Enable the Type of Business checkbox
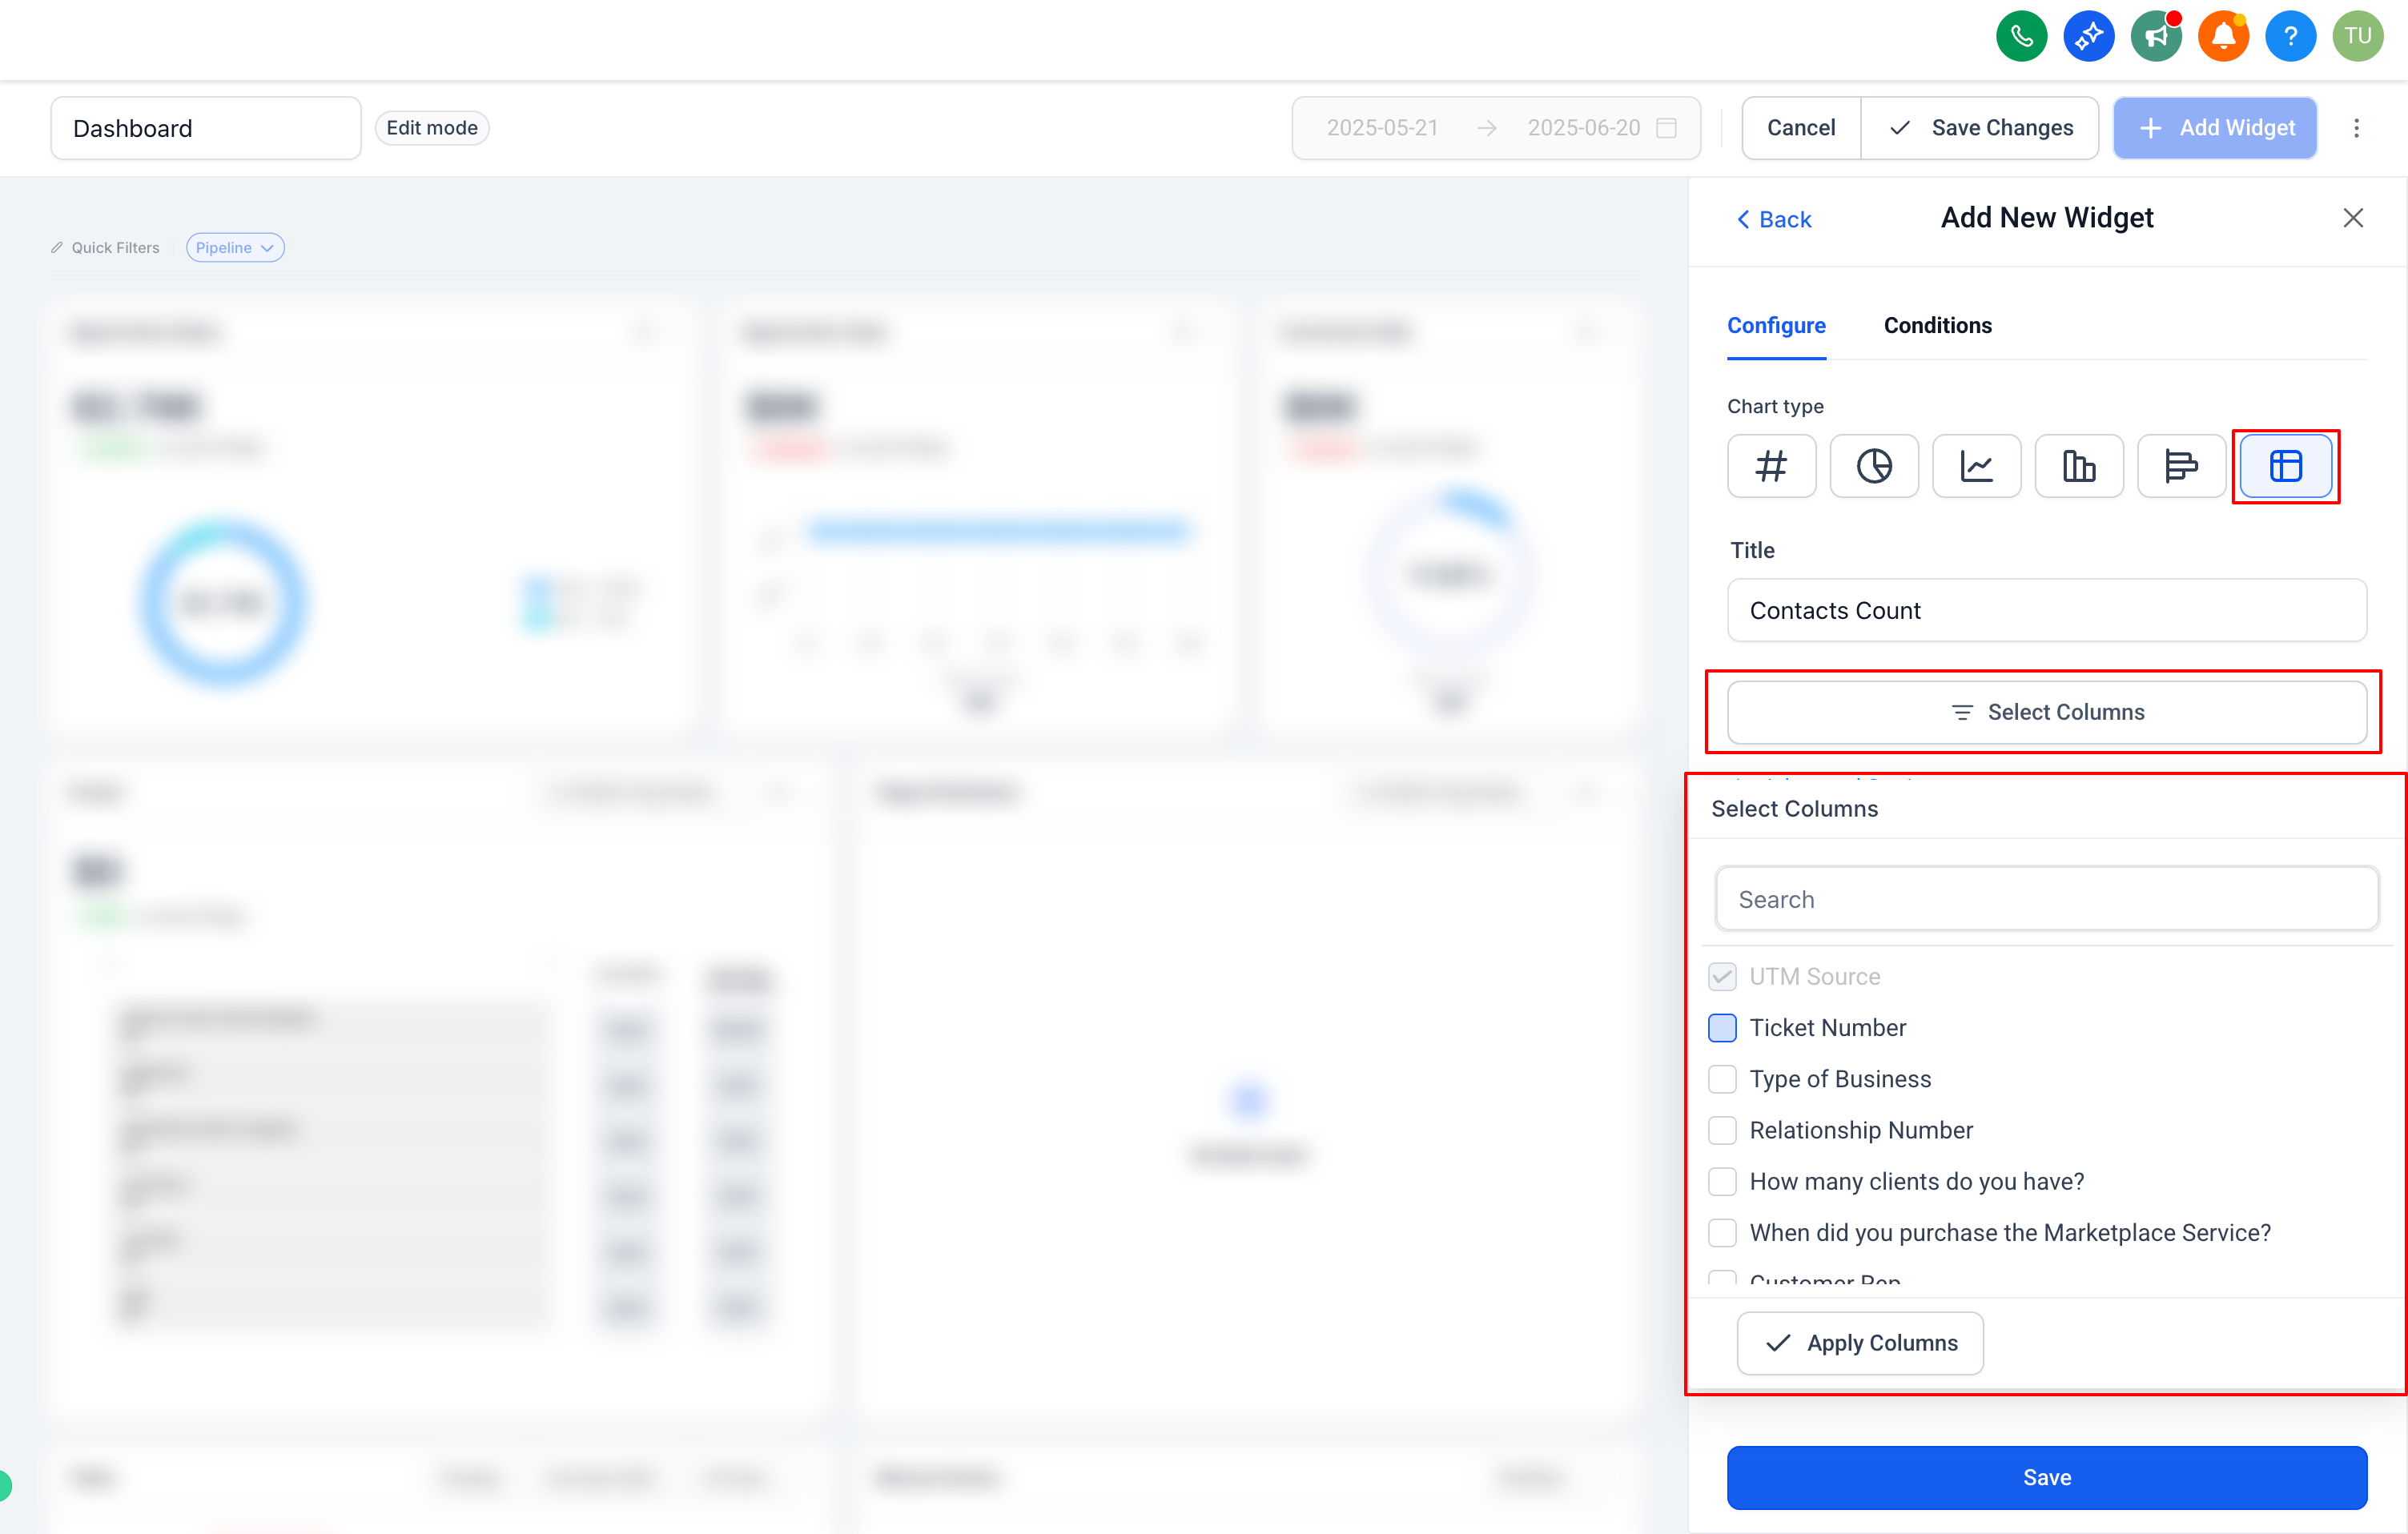This screenshot has width=2408, height=1534. tap(1722, 1078)
